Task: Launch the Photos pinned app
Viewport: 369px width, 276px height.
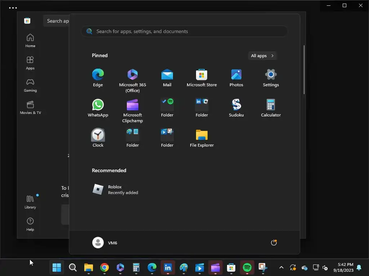Action: click(x=236, y=78)
